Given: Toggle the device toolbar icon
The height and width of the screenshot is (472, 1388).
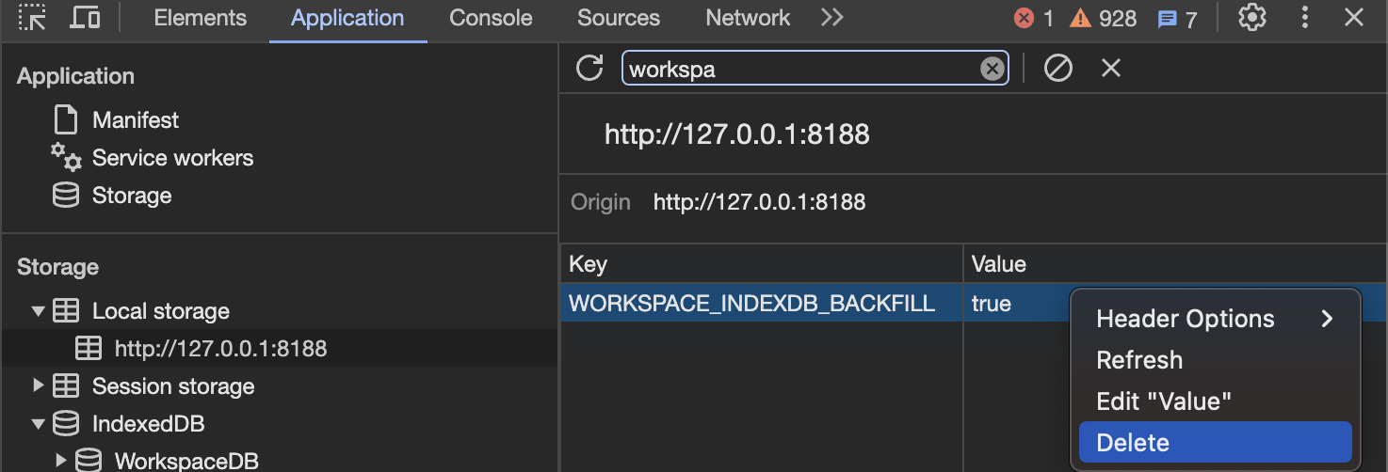Looking at the screenshot, I should click(86, 18).
